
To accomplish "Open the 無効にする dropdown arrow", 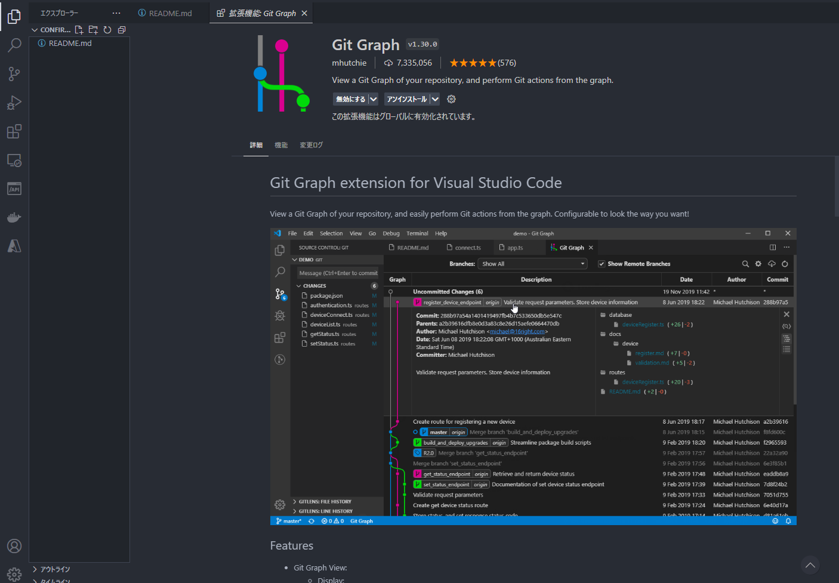I will click(x=372, y=98).
